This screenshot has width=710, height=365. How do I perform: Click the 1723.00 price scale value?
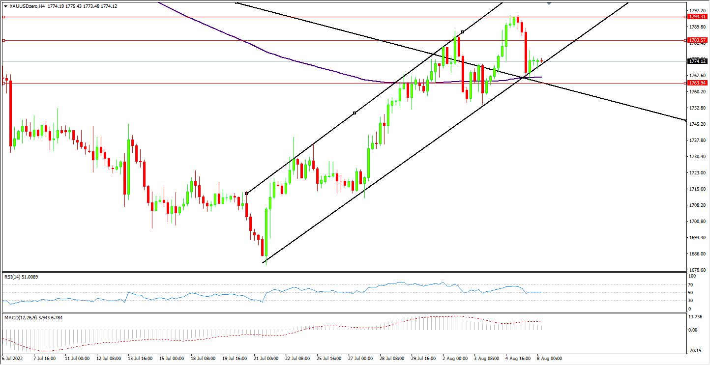698,172
